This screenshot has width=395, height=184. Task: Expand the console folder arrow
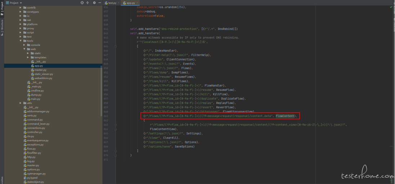[24, 45]
